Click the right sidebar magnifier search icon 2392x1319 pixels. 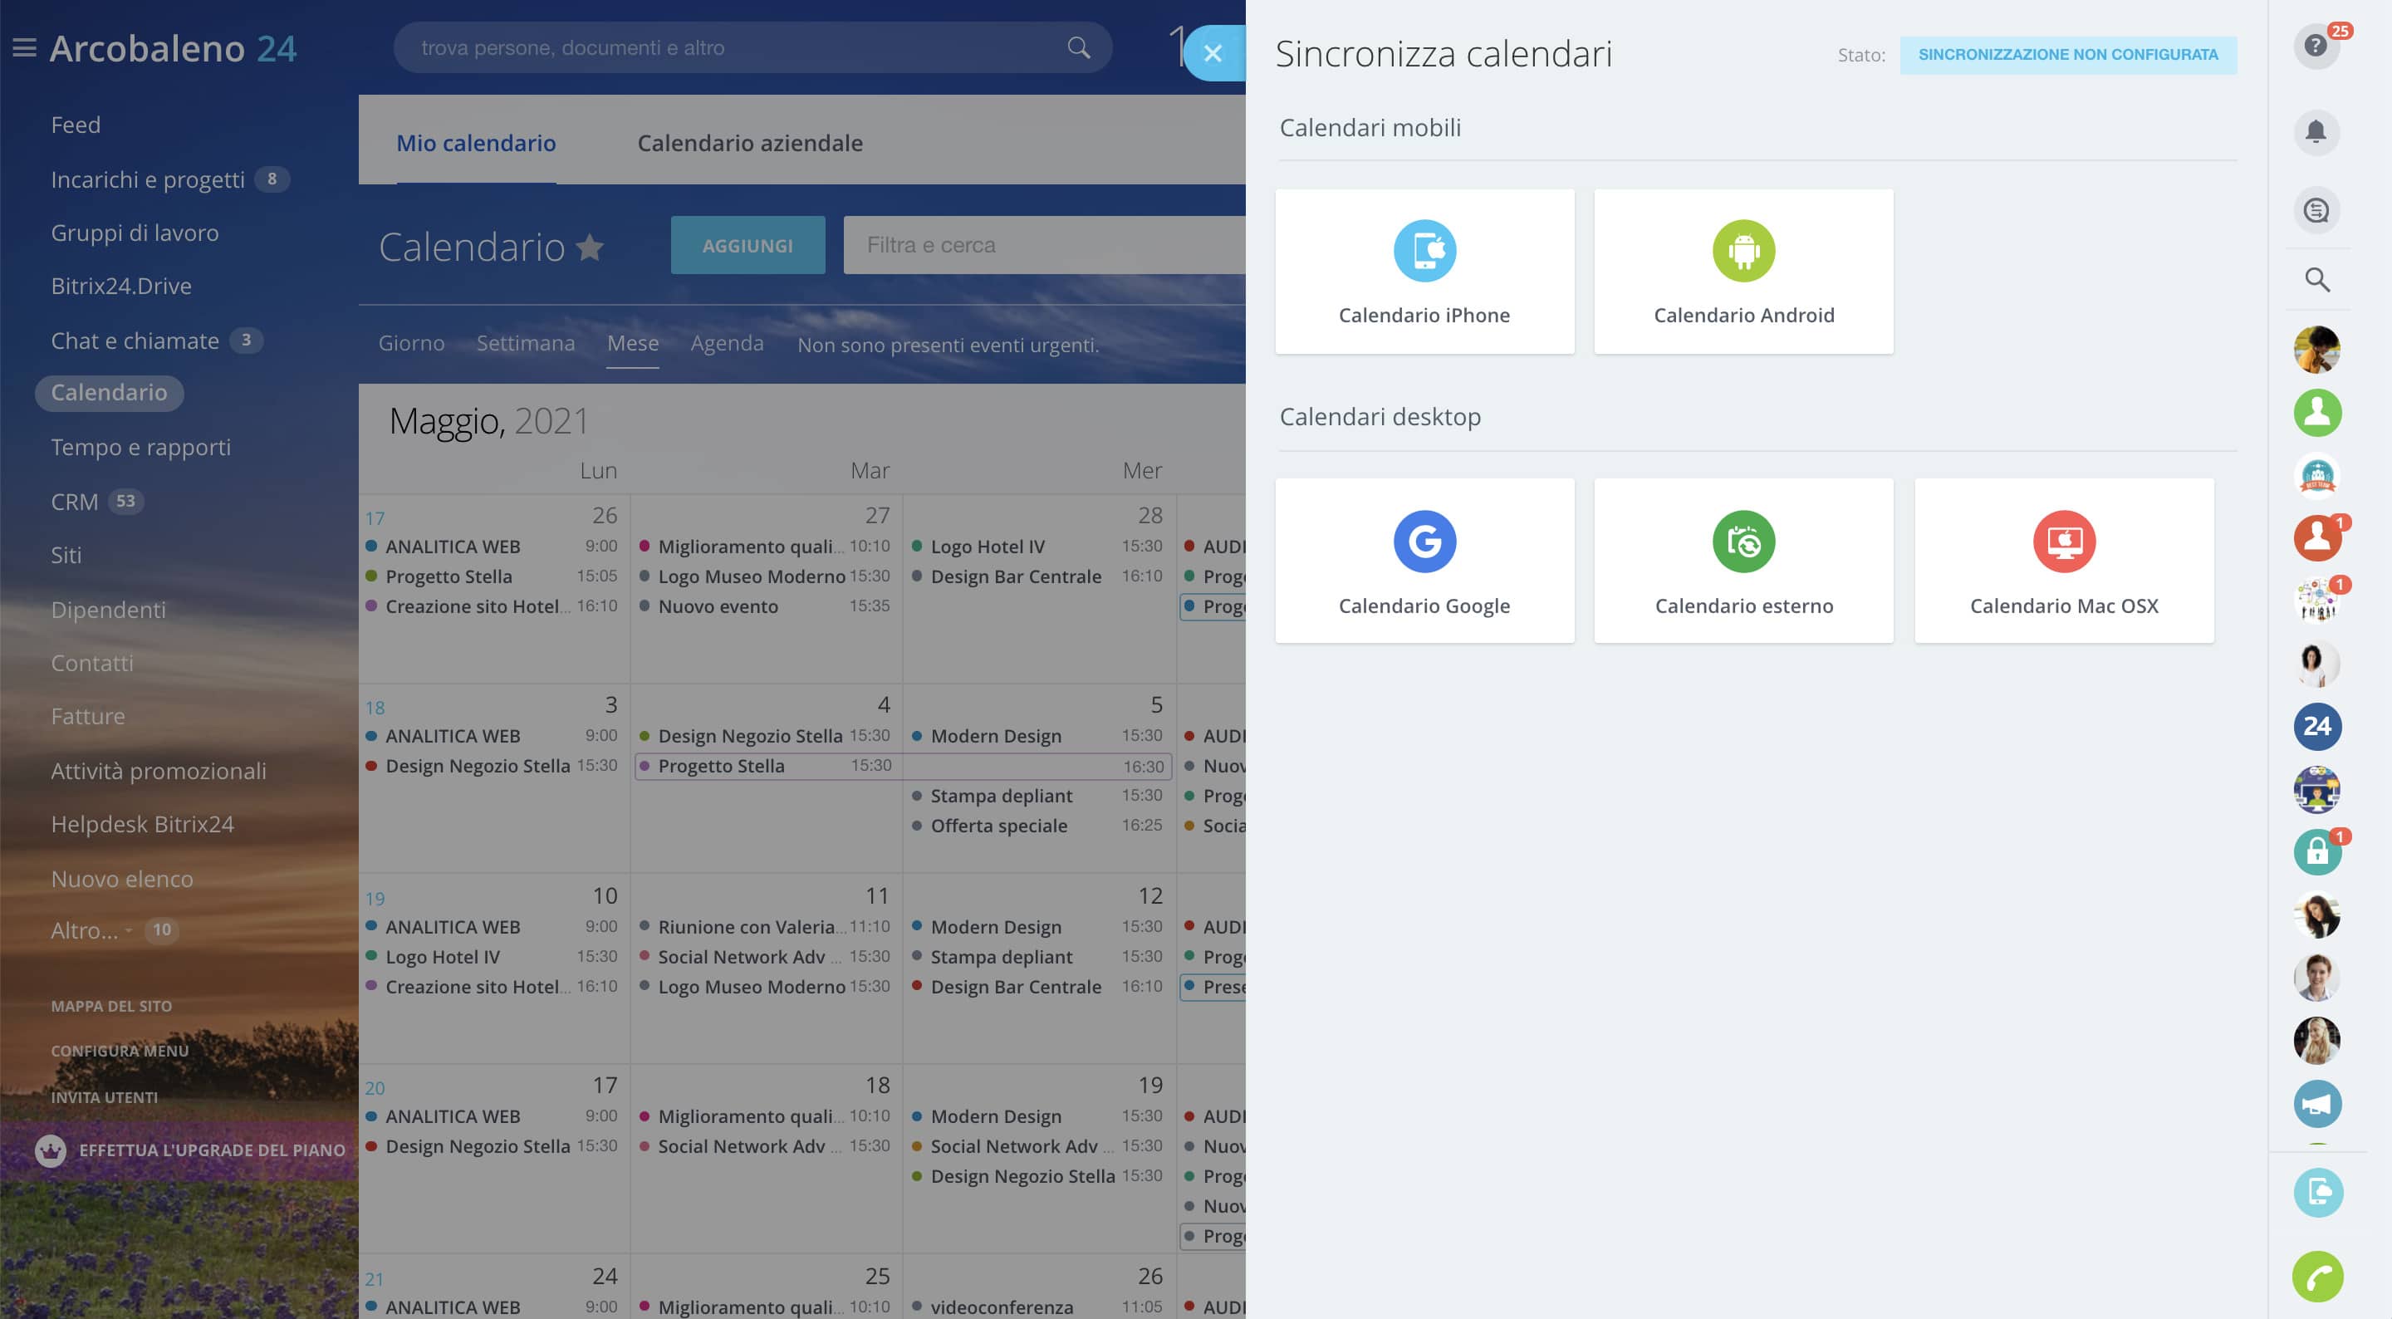2316,280
